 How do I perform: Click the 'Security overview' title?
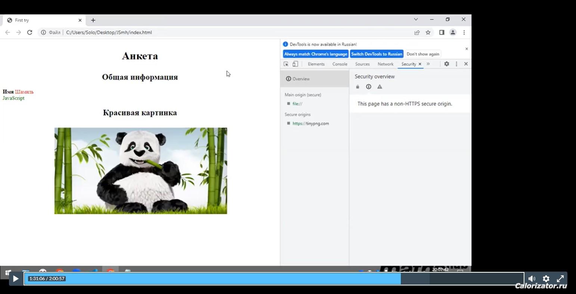point(375,77)
